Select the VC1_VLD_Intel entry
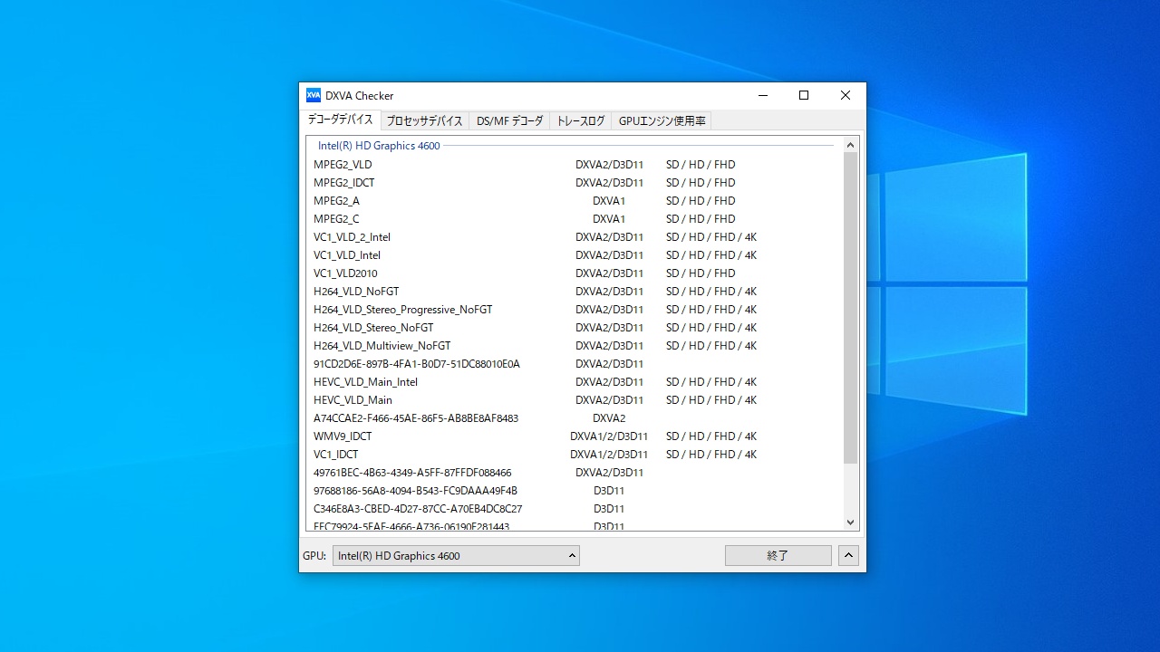The height and width of the screenshot is (652, 1160). [574, 255]
